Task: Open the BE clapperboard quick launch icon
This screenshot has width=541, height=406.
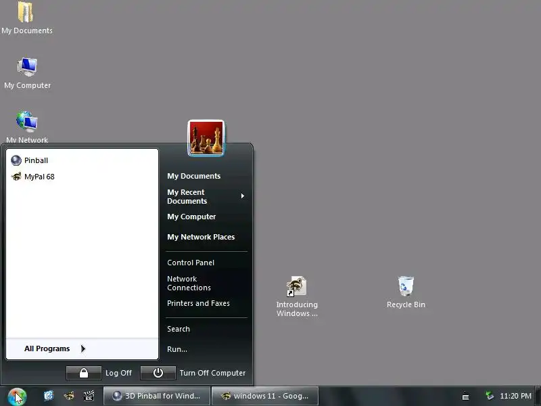Action: 89,396
